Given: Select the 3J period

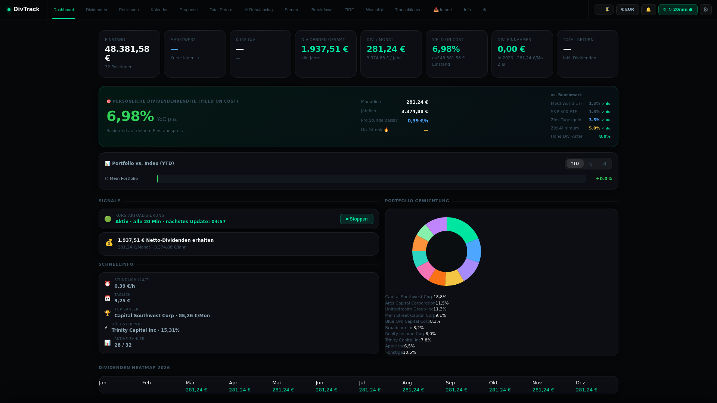Looking at the screenshot, I should [604, 163].
